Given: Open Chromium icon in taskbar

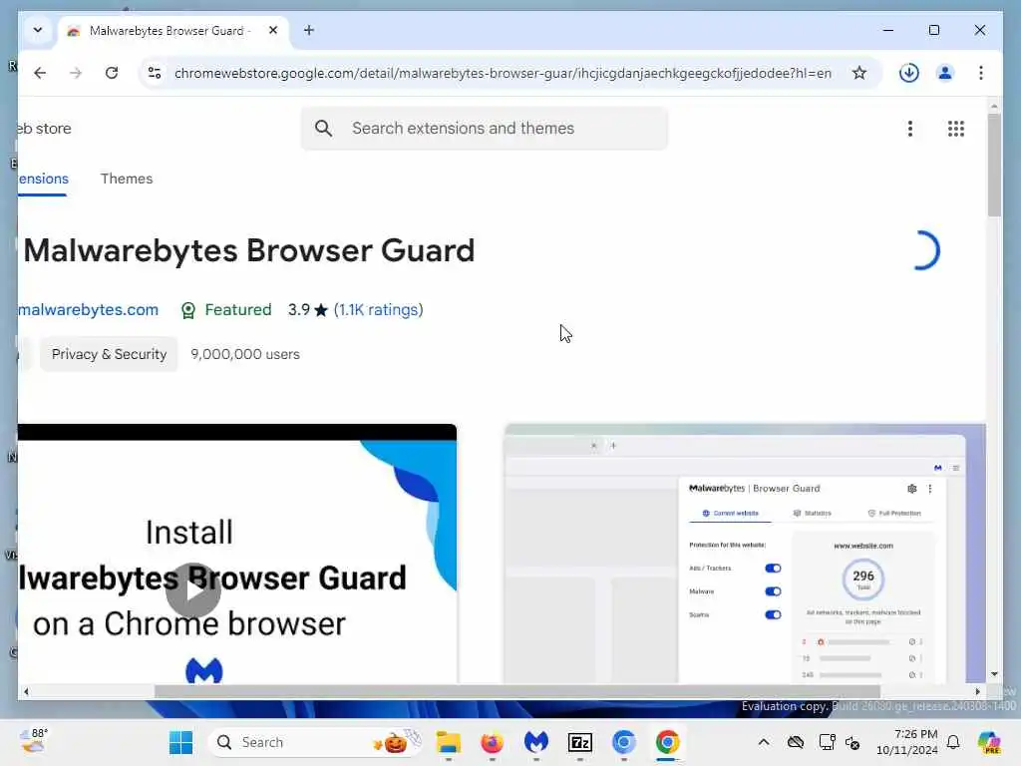Looking at the screenshot, I should pyautogui.click(x=624, y=742).
